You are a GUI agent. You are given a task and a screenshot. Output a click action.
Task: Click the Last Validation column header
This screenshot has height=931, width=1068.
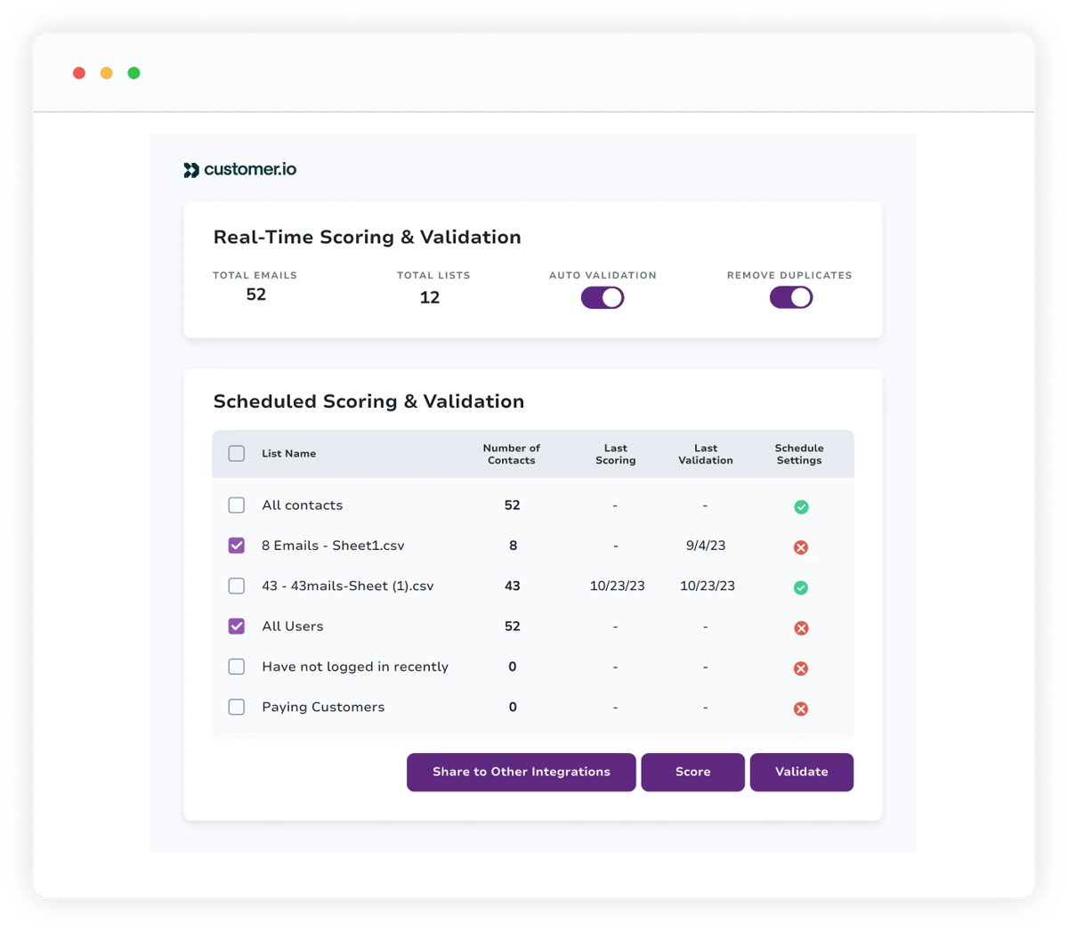(706, 454)
